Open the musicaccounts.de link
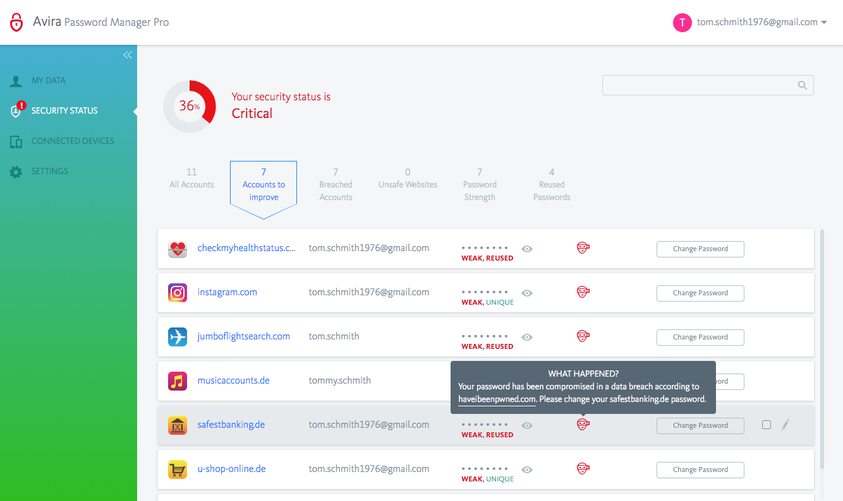The width and height of the screenshot is (843, 501). pos(233,380)
